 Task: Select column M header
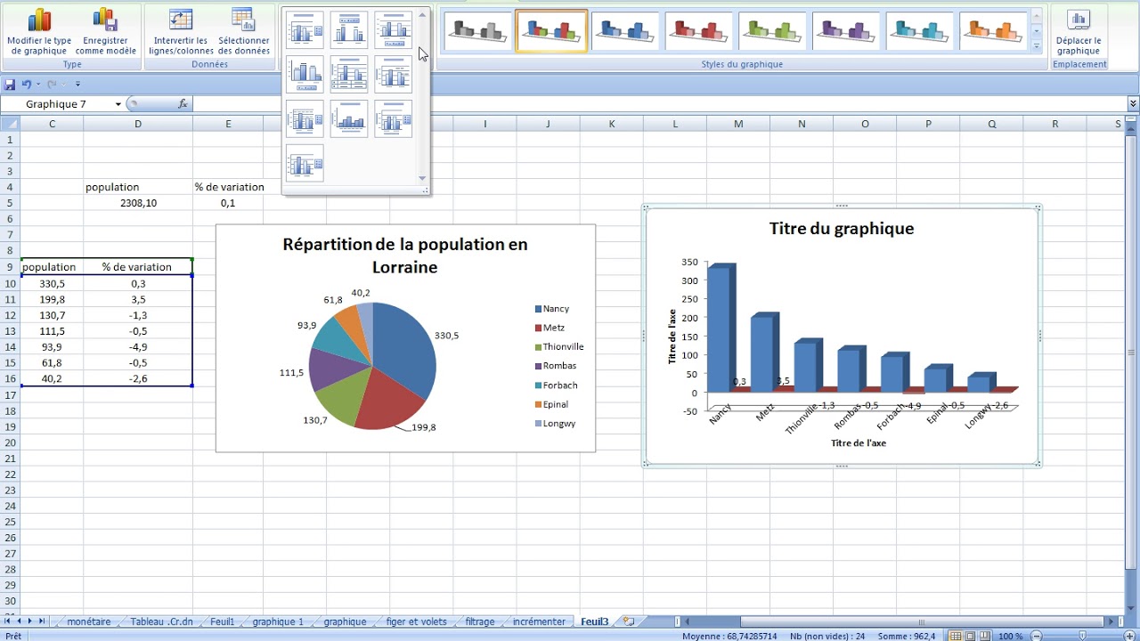pyautogui.click(x=738, y=124)
